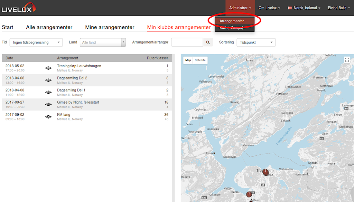This screenshot has height=202, width=354.
Task: Open the Administrer menu
Action: tap(240, 8)
